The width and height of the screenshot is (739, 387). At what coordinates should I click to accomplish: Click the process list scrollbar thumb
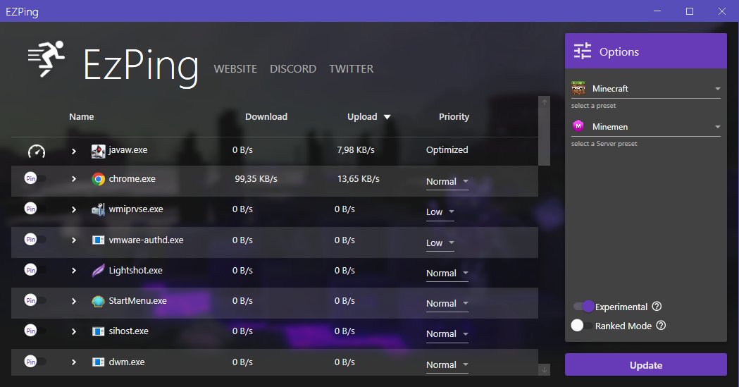[x=544, y=137]
